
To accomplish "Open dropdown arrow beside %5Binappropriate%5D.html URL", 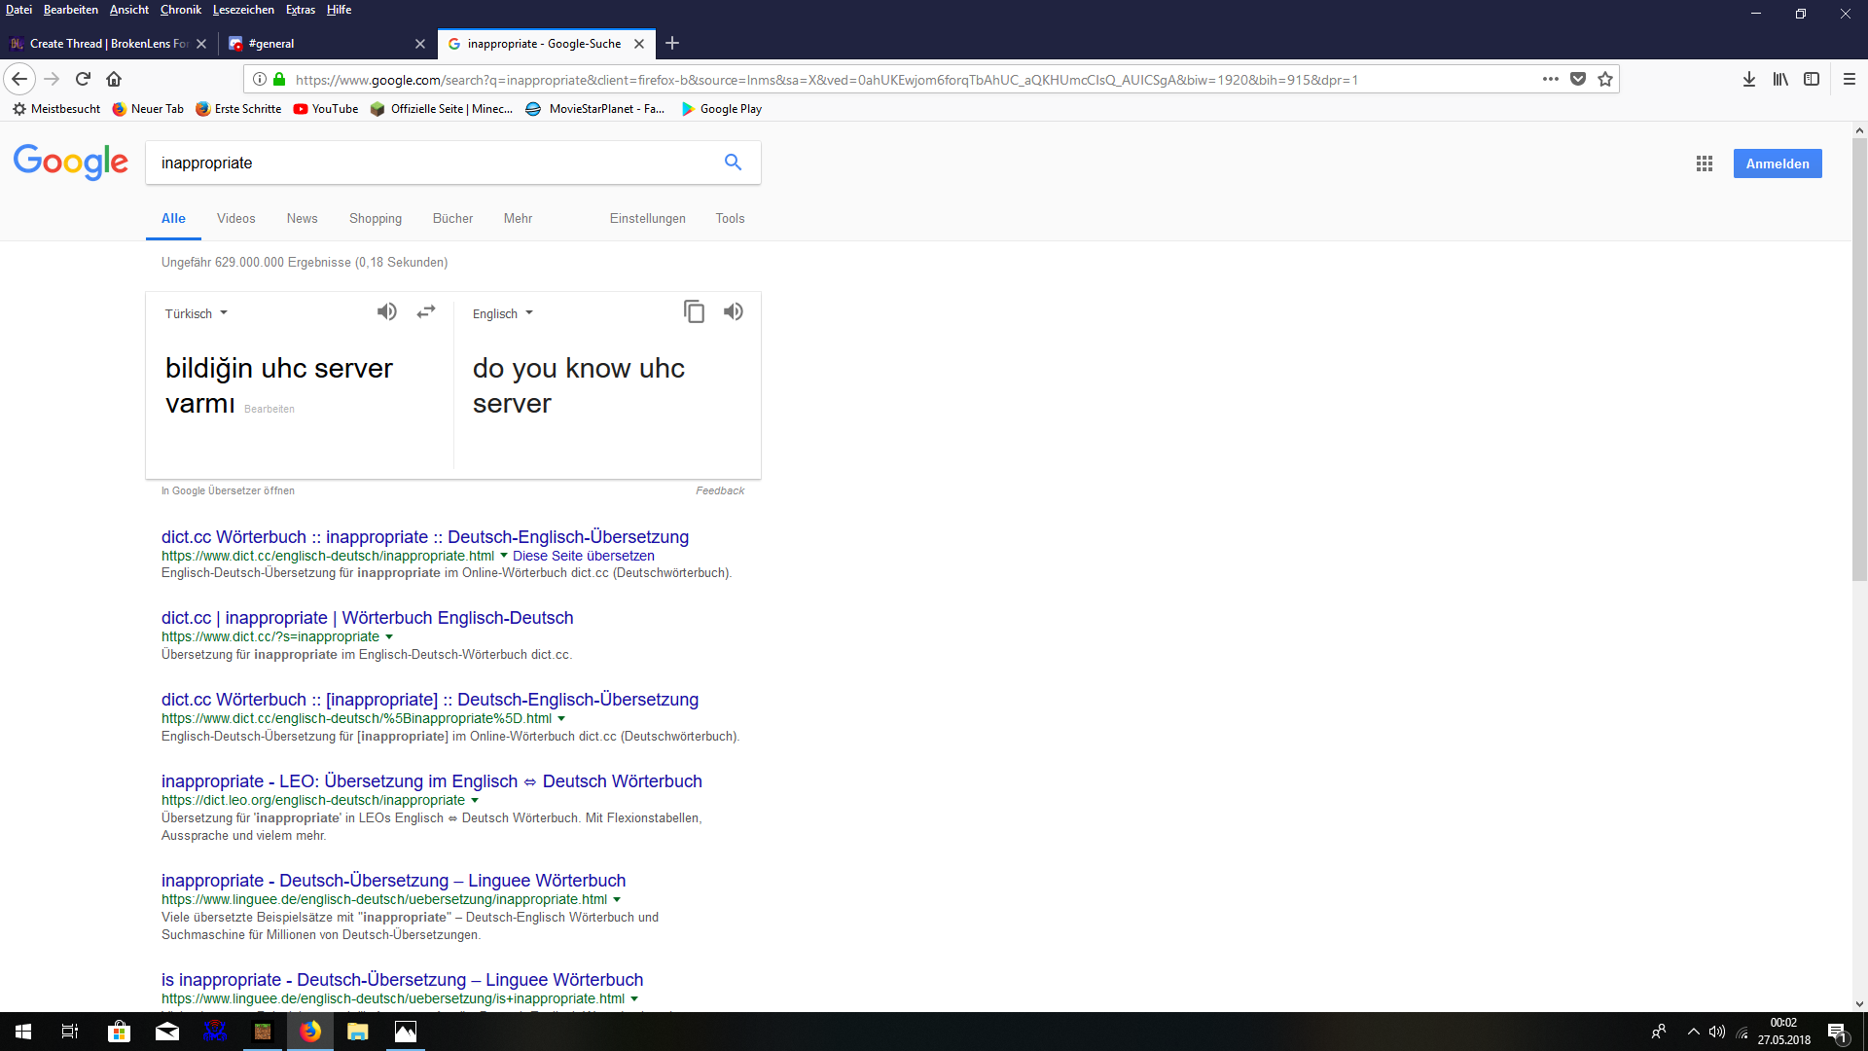I will point(561,719).
